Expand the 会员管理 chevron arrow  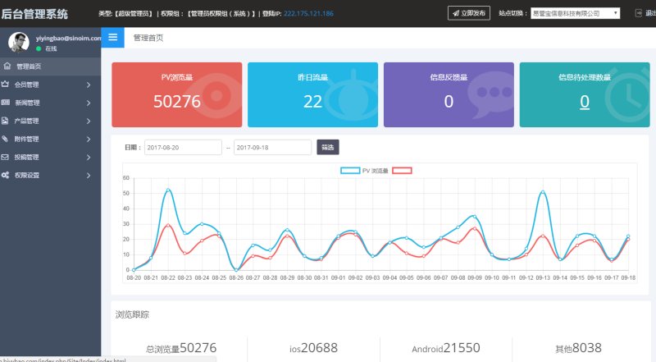click(89, 85)
